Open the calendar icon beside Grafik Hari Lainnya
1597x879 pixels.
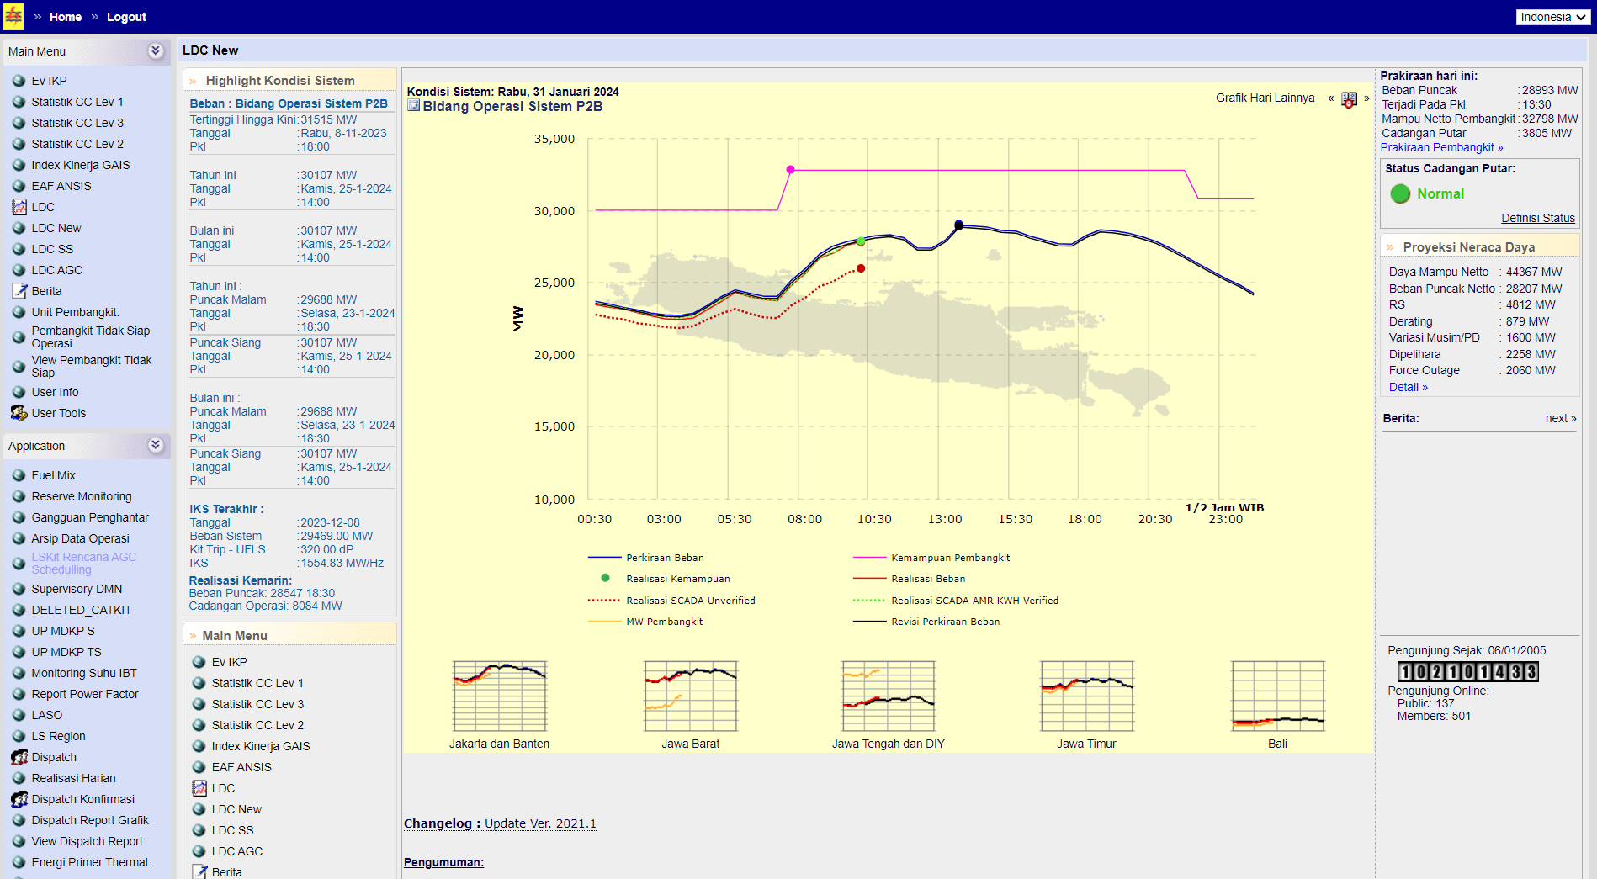point(1349,99)
